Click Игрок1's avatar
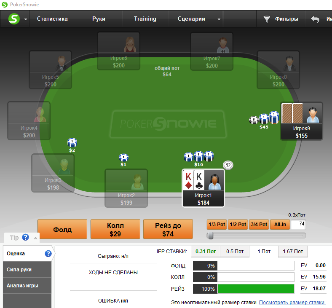The height and width of the screenshot is (308, 332). (x=214, y=182)
